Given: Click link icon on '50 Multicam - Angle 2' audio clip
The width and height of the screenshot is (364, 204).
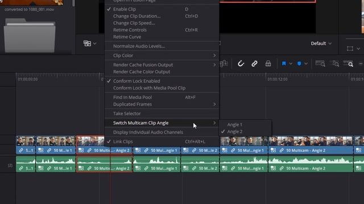Looking at the screenshot, I should pyautogui.click(x=282, y=168).
